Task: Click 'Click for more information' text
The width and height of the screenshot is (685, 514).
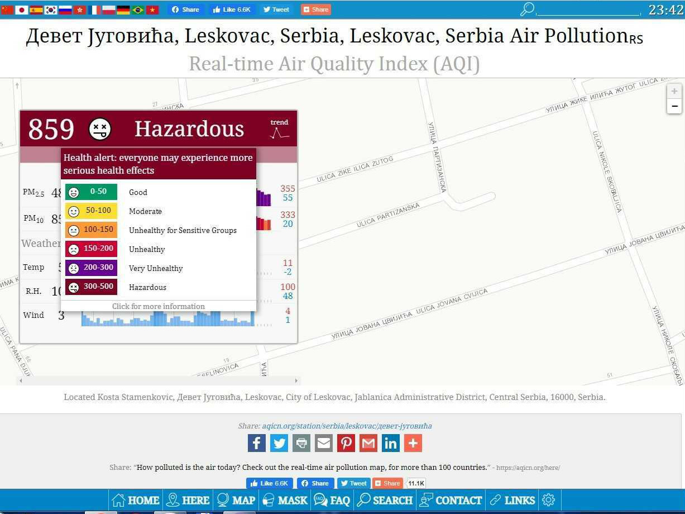Action: point(159,306)
